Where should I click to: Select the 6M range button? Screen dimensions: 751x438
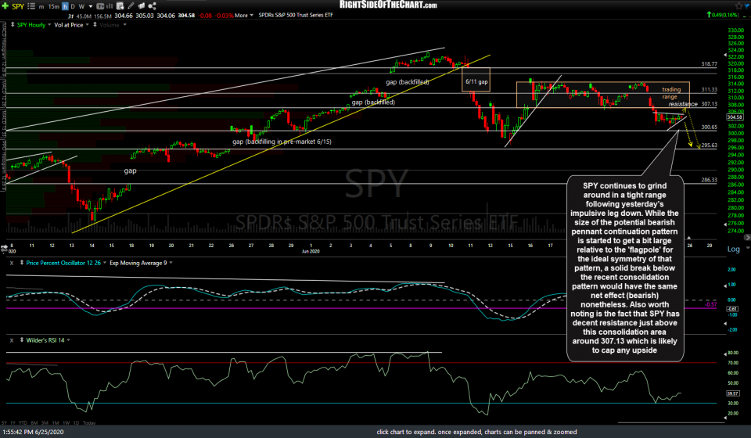coord(34,423)
